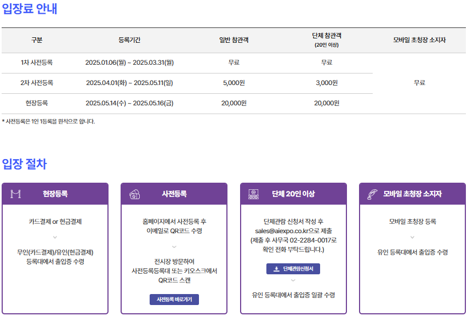
Task: Click the audience icon on 단체 20인 이상 card
Action: click(x=253, y=194)
